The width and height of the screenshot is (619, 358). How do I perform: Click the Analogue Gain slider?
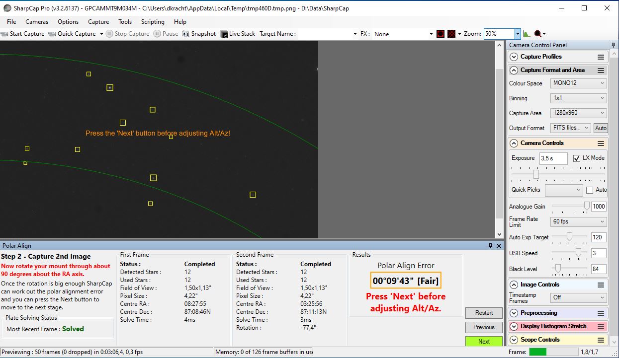pyautogui.click(x=570, y=207)
